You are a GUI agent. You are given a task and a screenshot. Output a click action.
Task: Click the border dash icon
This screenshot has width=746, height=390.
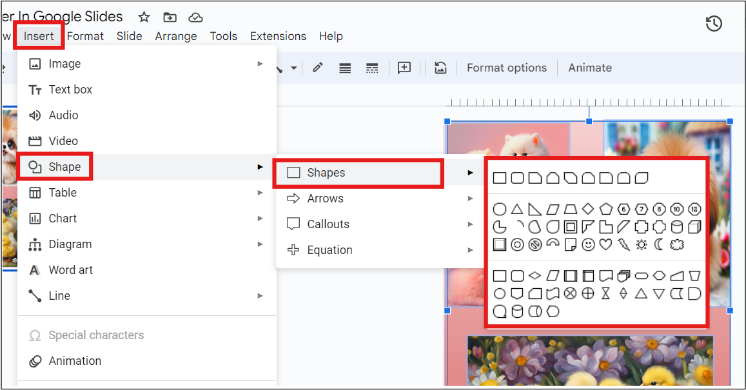click(x=372, y=68)
